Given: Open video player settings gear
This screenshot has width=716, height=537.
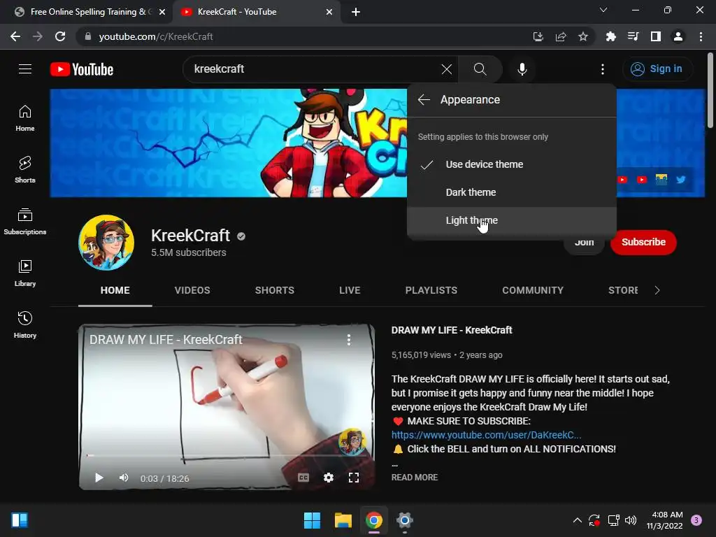Looking at the screenshot, I should coord(329,478).
